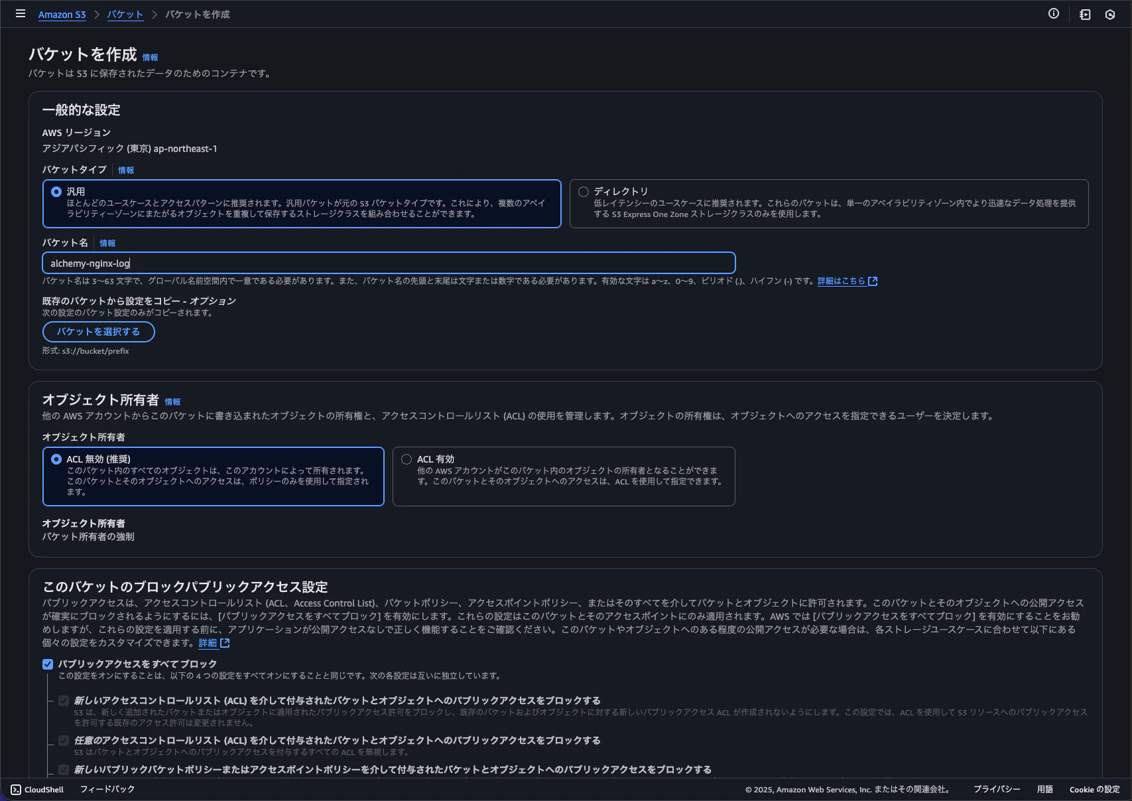The height and width of the screenshot is (801, 1132).
Task: Choose the ACL 無効 (推奨) option
Action: point(56,459)
